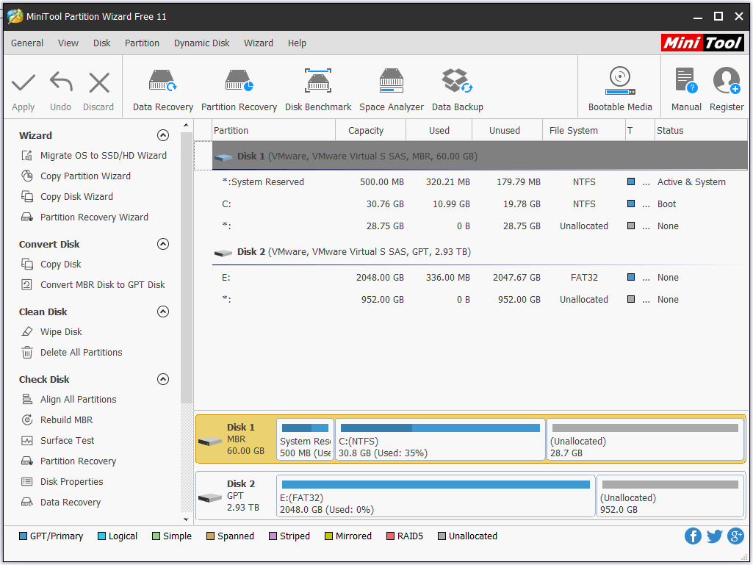Viewport: 753px width, 565px height.
Task: Open Data Backup tool
Action: (457, 90)
